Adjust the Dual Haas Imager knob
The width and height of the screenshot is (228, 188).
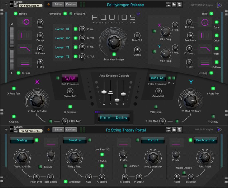tap(114, 42)
